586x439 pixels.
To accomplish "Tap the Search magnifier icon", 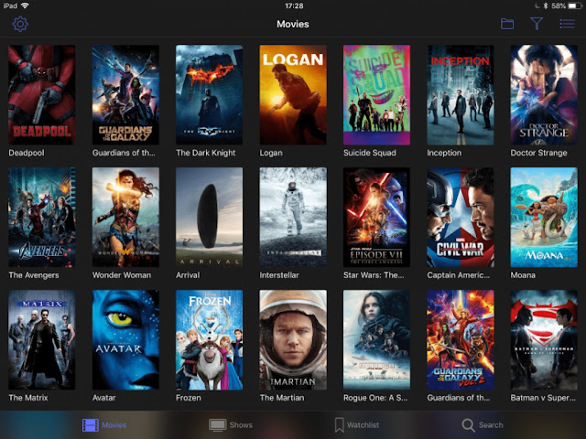I will 468,424.
